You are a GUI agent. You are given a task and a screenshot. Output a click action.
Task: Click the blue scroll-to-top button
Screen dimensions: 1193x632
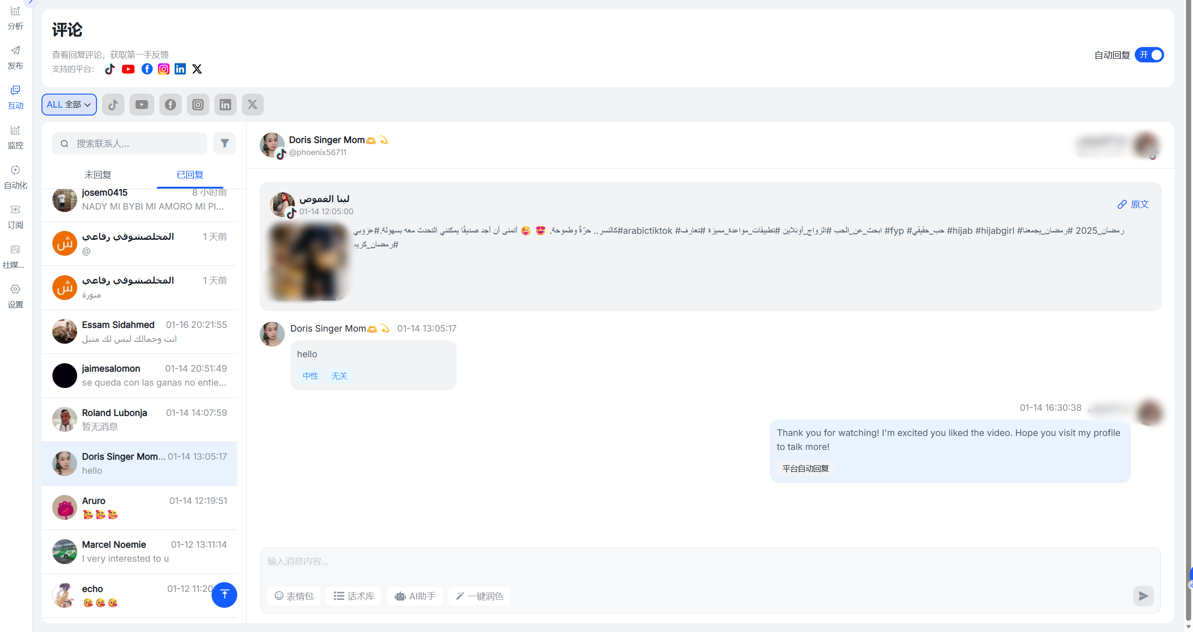coord(224,595)
